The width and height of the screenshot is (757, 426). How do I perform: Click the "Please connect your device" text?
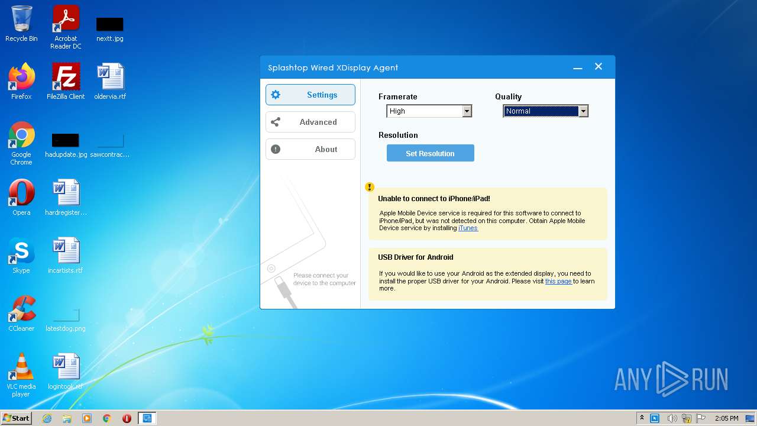coord(325,279)
